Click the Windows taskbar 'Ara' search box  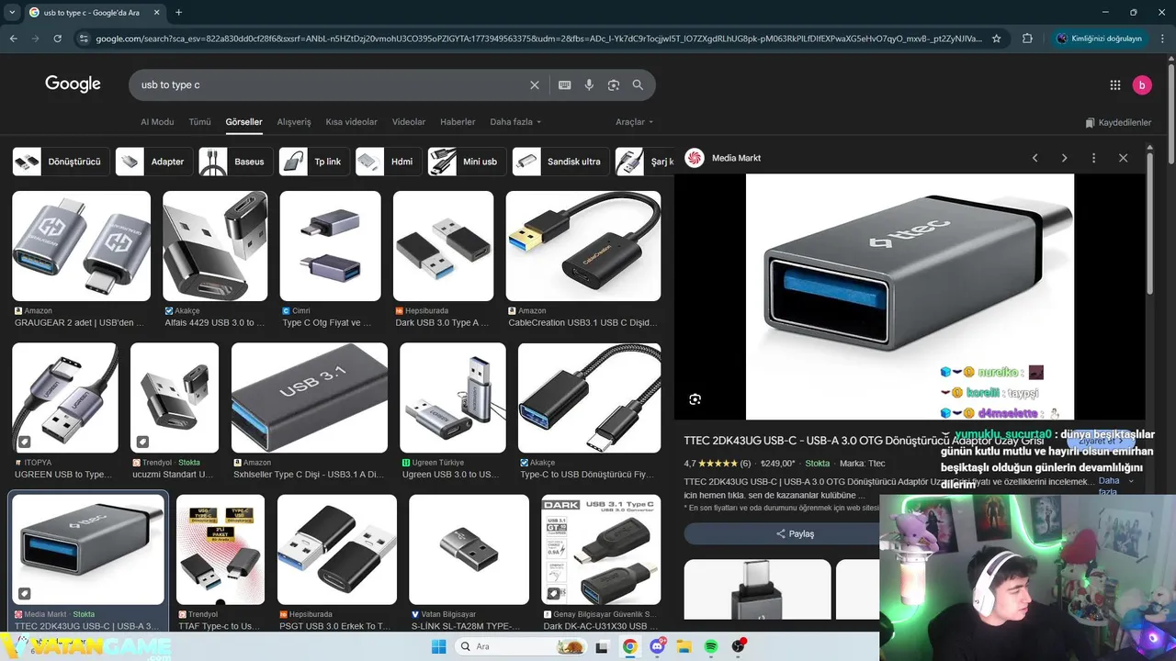point(519,646)
